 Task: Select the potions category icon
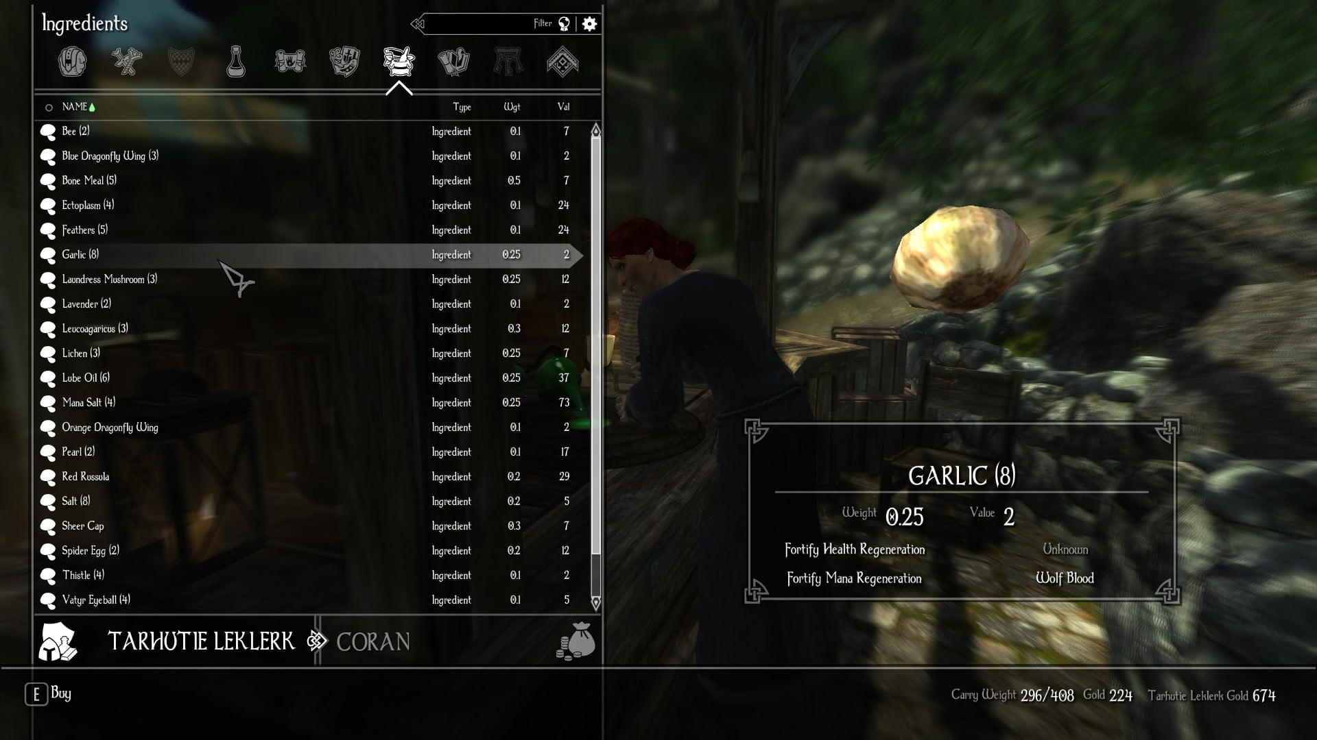pos(235,62)
